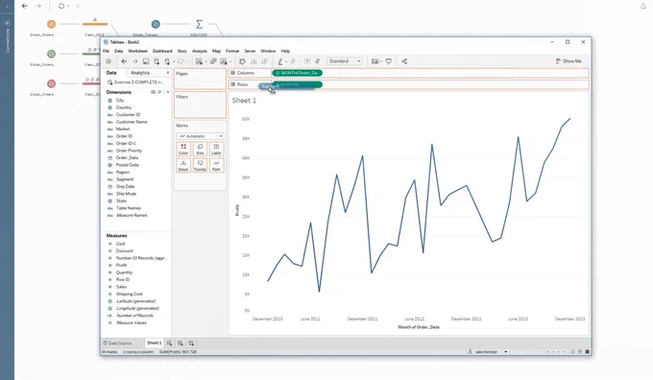Toggle mark labels with the T icon

pyautogui.click(x=307, y=61)
